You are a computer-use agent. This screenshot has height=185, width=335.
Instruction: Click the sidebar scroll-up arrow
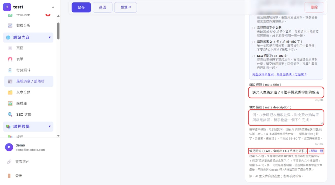(58, 16)
